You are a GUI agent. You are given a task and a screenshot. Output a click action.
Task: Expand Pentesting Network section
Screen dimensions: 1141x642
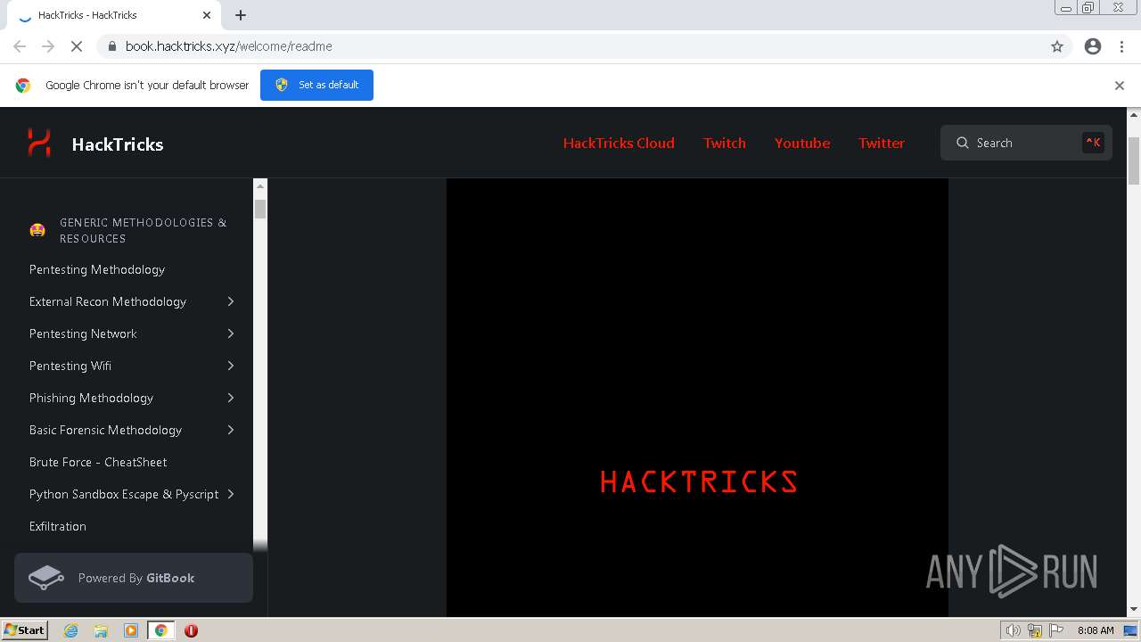coord(231,333)
